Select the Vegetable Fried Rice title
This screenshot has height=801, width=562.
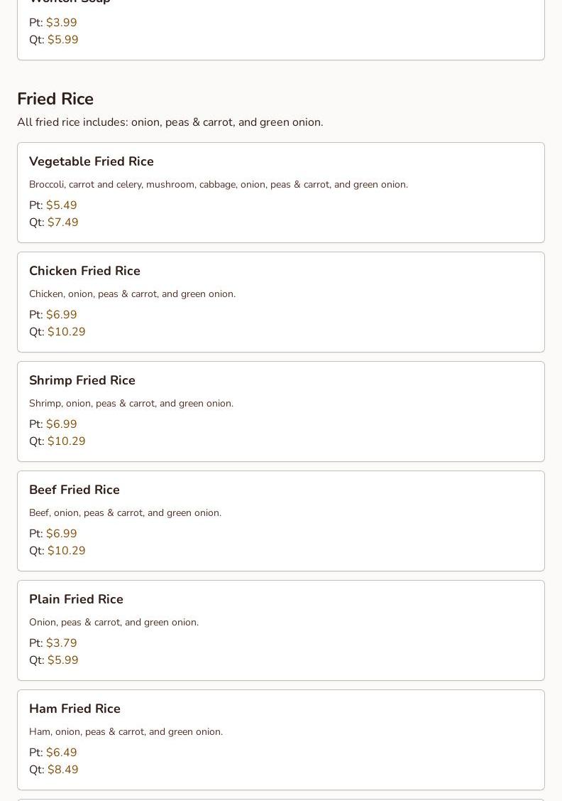click(92, 161)
